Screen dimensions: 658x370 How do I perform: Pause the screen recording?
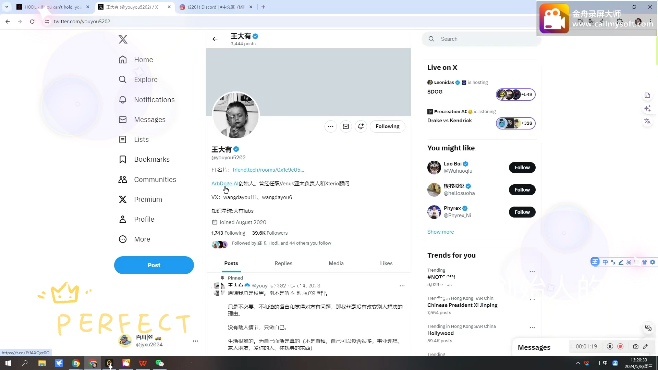click(610, 347)
